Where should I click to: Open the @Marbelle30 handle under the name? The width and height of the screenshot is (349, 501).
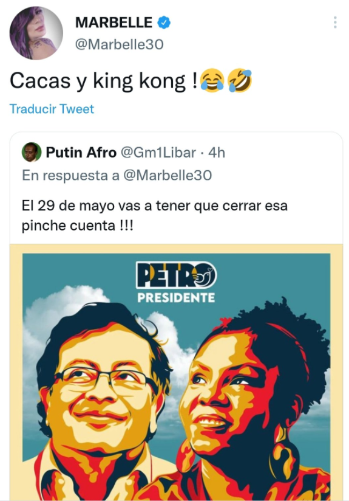(x=120, y=44)
